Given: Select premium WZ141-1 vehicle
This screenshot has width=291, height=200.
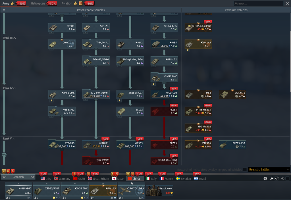Looking at the screenshot, I should pyautogui.click(x=232, y=94).
